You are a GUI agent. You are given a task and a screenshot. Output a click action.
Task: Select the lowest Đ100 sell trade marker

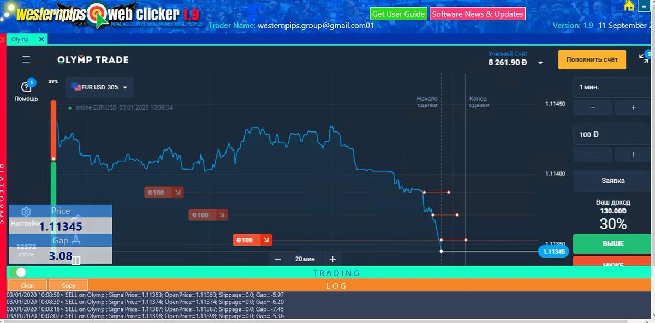252,240
